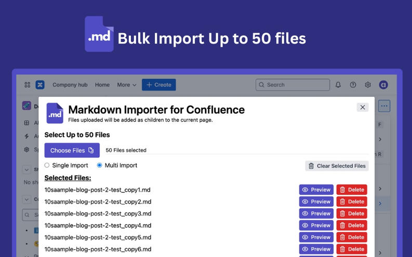The width and height of the screenshot is (412, 257).
Task: Open the settings gear in top bar
Action: 368,84
